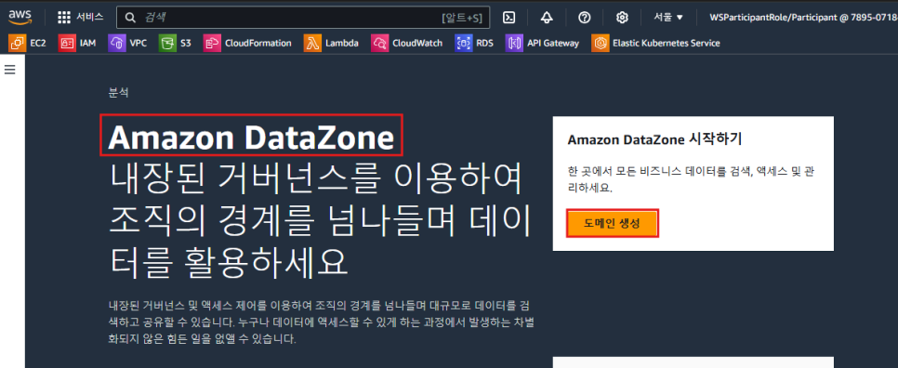Click the EC2 favorites label
898x368 pixels.
pyautogui.click(x=38, y=43)
